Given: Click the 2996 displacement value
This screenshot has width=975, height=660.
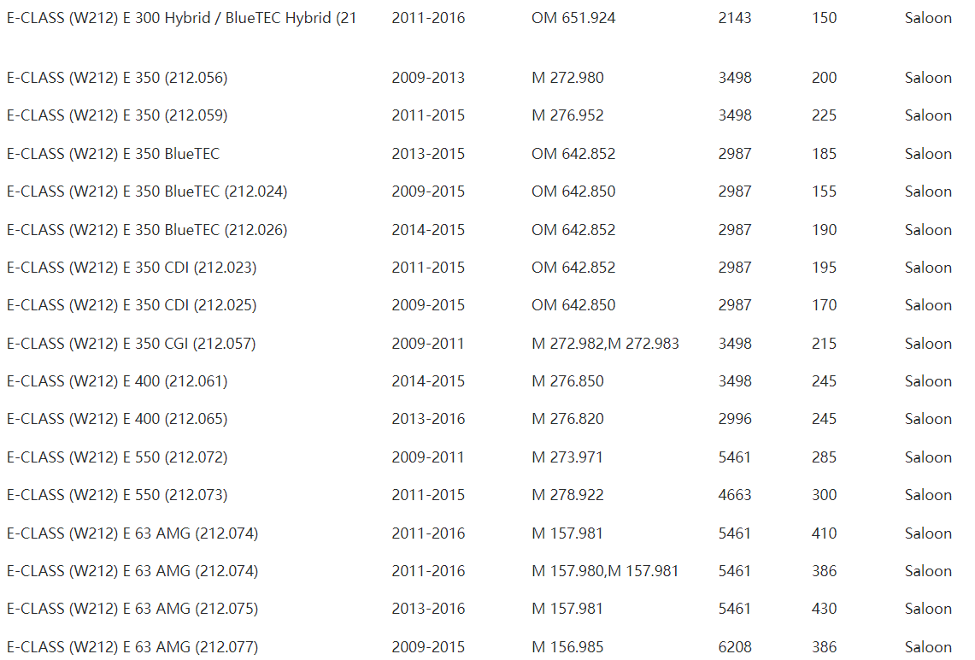Looking at the screenshot, I should 735,419.
